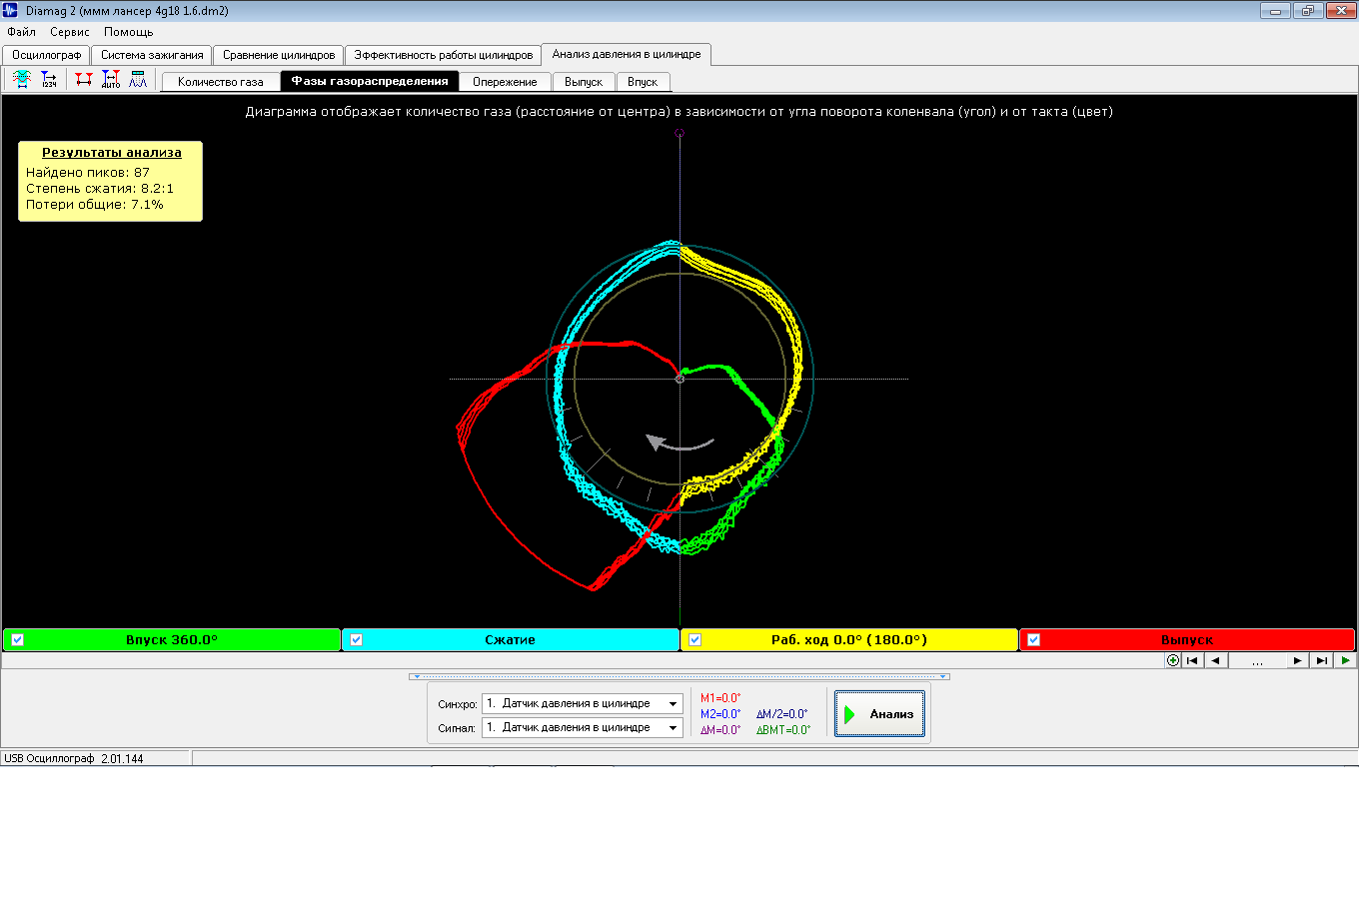The height and width of the screenshot is (899, 1359).
Task: Click USB Осциллограф 2.01.144 status text
Action: point(74,759)
